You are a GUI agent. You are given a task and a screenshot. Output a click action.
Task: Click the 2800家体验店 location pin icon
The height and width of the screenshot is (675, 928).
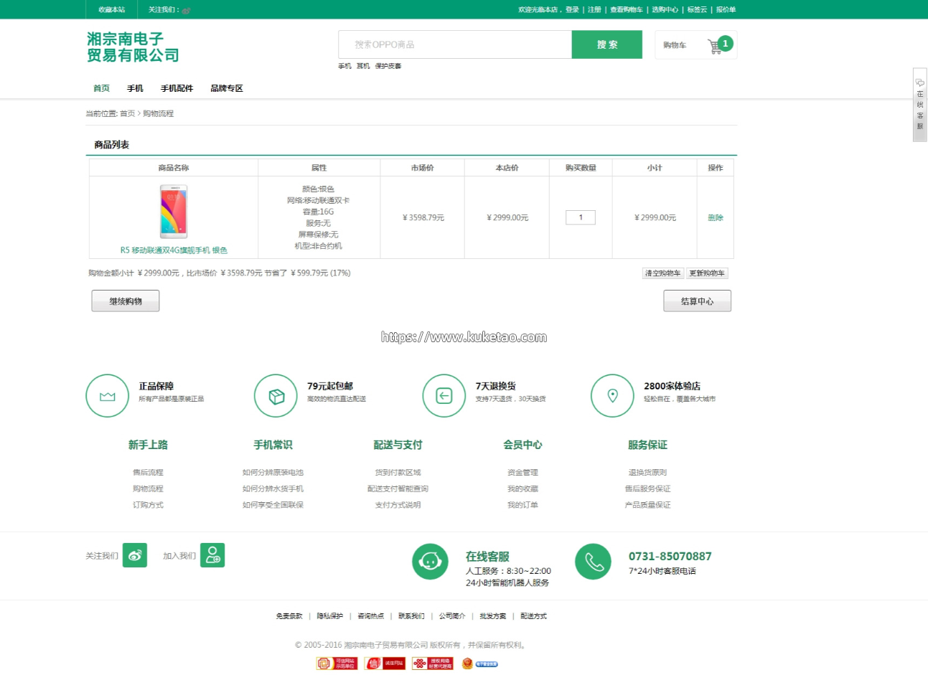612,396
